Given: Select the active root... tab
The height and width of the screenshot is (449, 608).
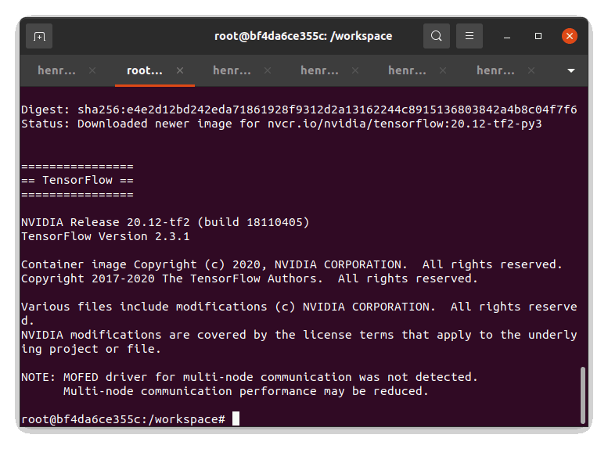Looking at the screenshot, I should (145, 70).
